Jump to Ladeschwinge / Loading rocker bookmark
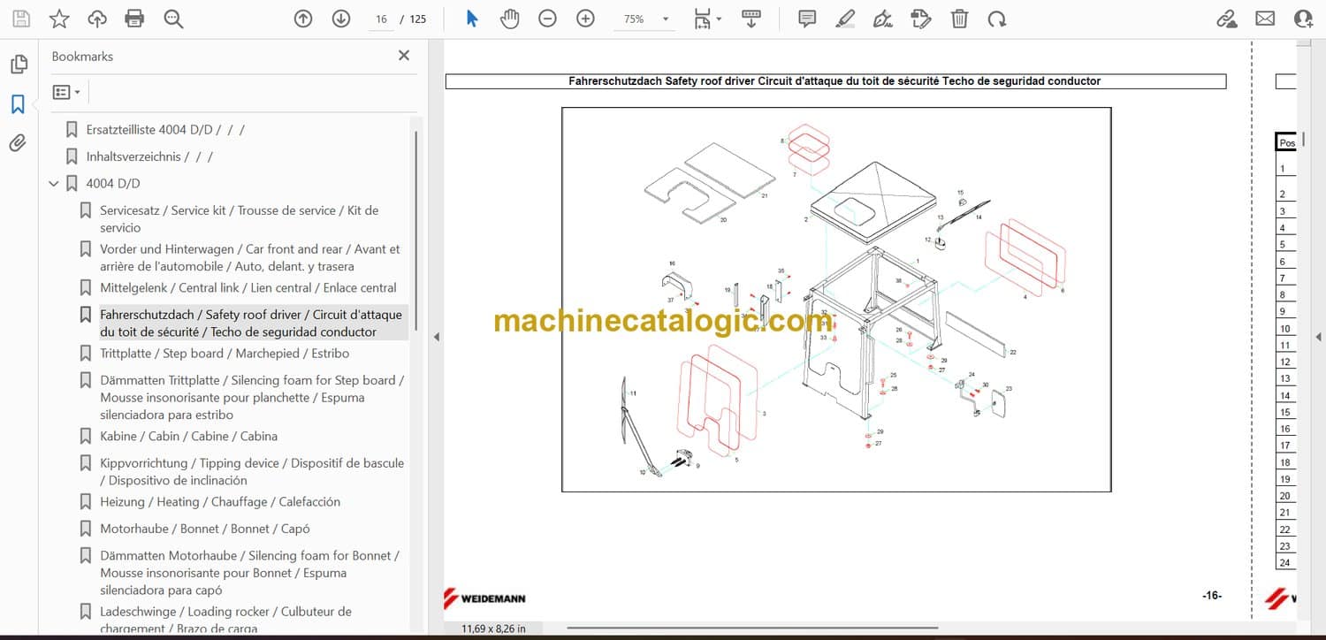 click(x=226, y=621)
